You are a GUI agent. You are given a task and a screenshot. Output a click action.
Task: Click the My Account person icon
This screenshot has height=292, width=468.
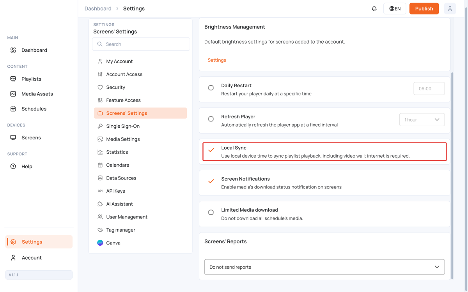(x=100, y=61)
